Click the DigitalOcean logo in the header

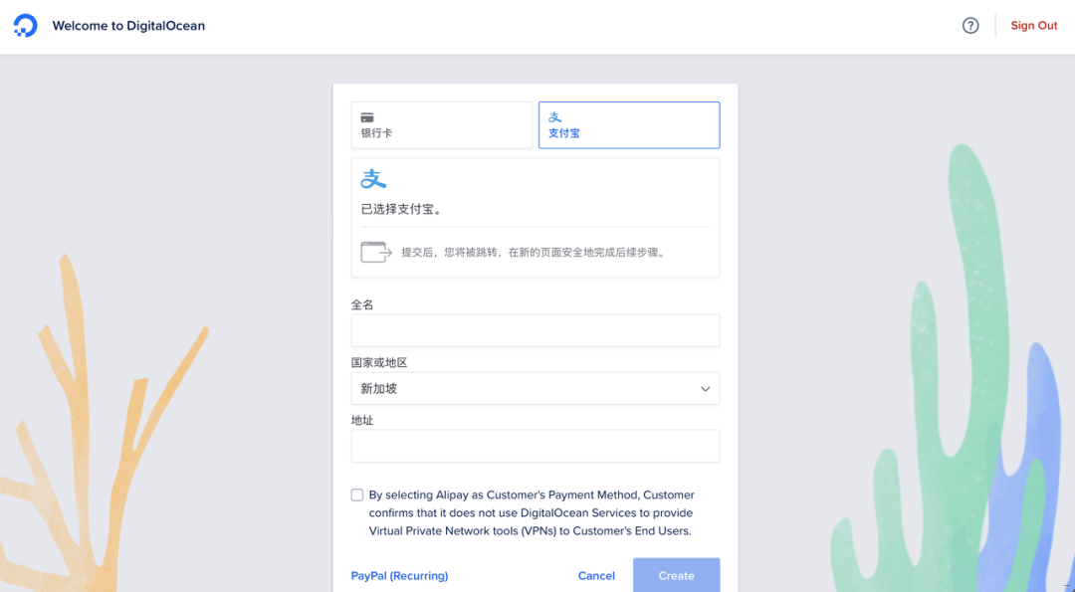pyautogui.click(x=25, y=26)
